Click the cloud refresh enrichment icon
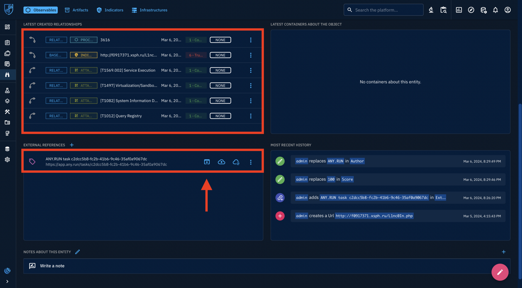This screenshot has width=522, height=288. click(236, 162)
